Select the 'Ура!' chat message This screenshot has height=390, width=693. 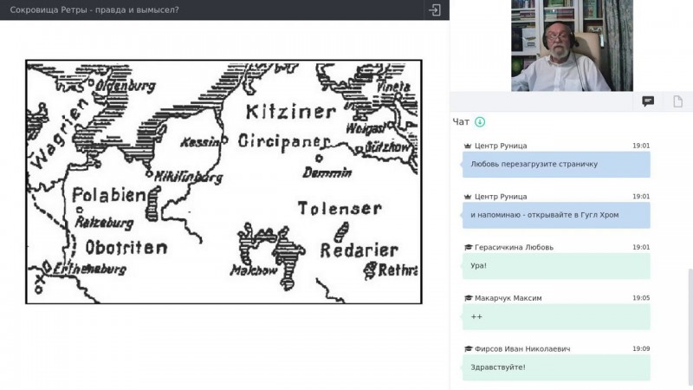coord(556,266)
